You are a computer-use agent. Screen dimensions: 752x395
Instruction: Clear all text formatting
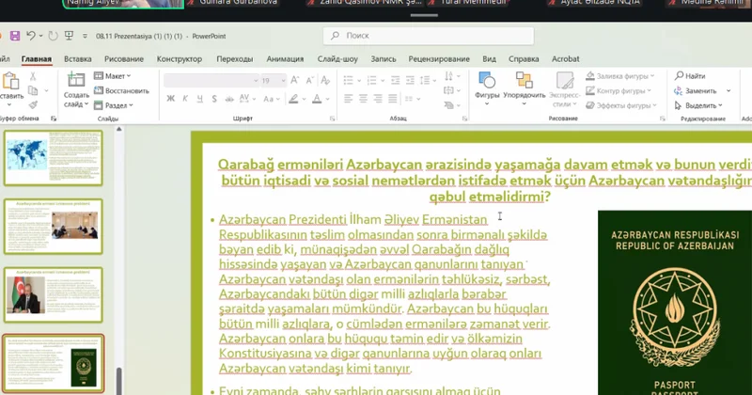pyautogui.click(x=325, y=80)
